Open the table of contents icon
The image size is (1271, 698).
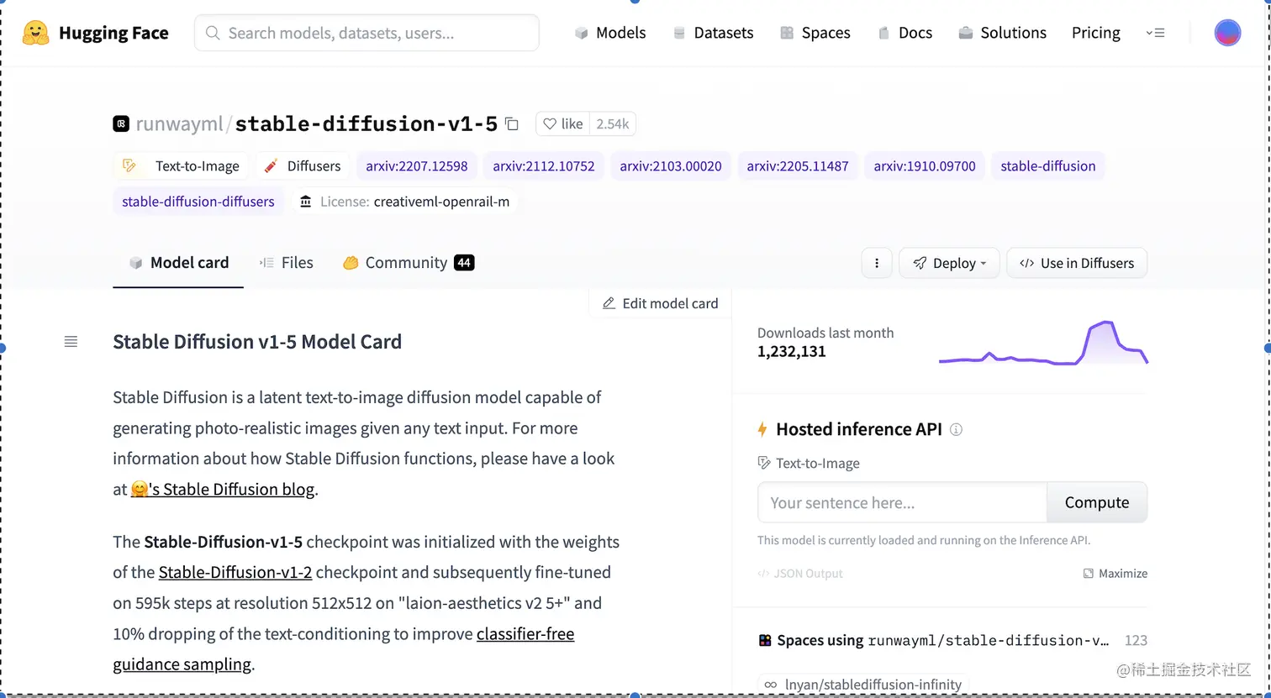[71, 341]
